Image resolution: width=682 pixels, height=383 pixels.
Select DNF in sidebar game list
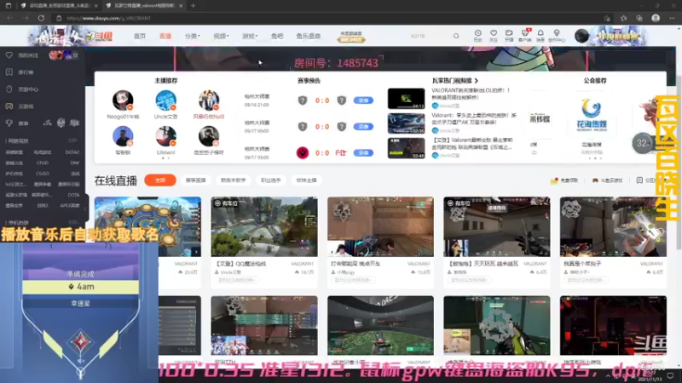74,163
